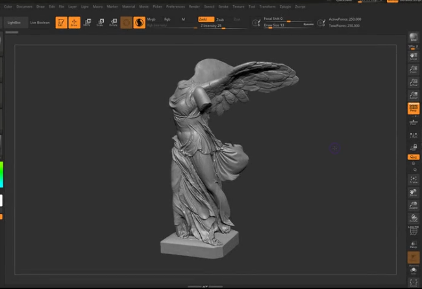Image resolution: width=422 pixels, height=289 pixels.
Task: Enable Zsub sculpting mode
Action: coord(221,19)
